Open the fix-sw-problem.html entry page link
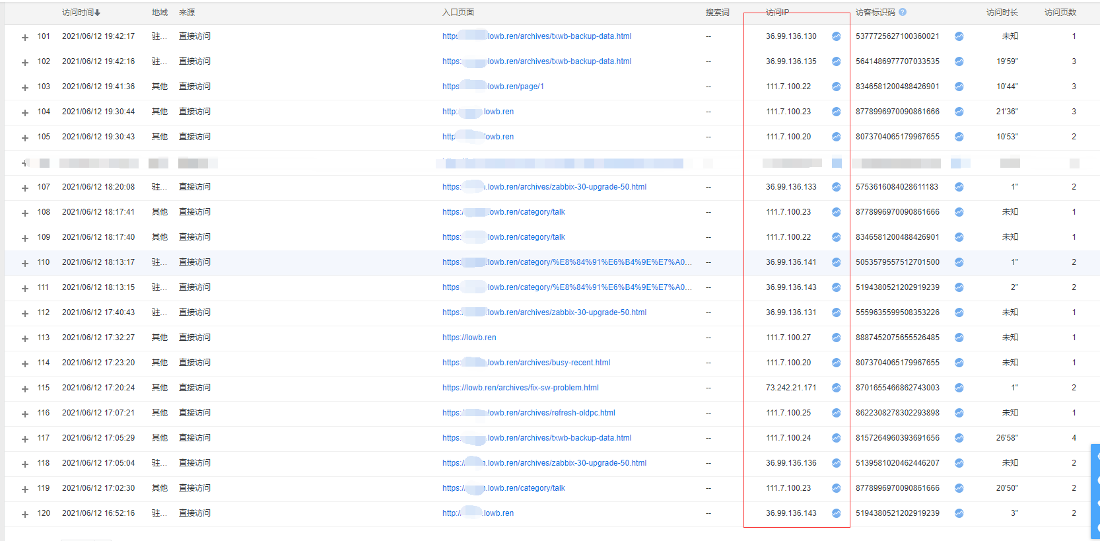Image resolution: width=1100 pixels, height=541 pixels. tap(520, 388)
